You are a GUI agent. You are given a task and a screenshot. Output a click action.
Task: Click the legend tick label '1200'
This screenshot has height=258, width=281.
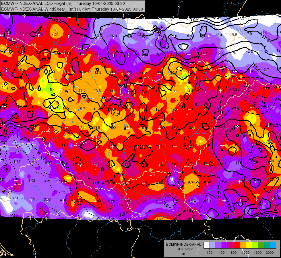tap(246, 253)
